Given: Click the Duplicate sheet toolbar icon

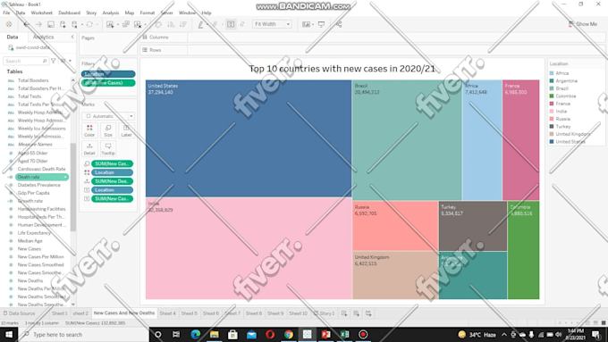Looking at the screenshot, I should click(126, 24).
